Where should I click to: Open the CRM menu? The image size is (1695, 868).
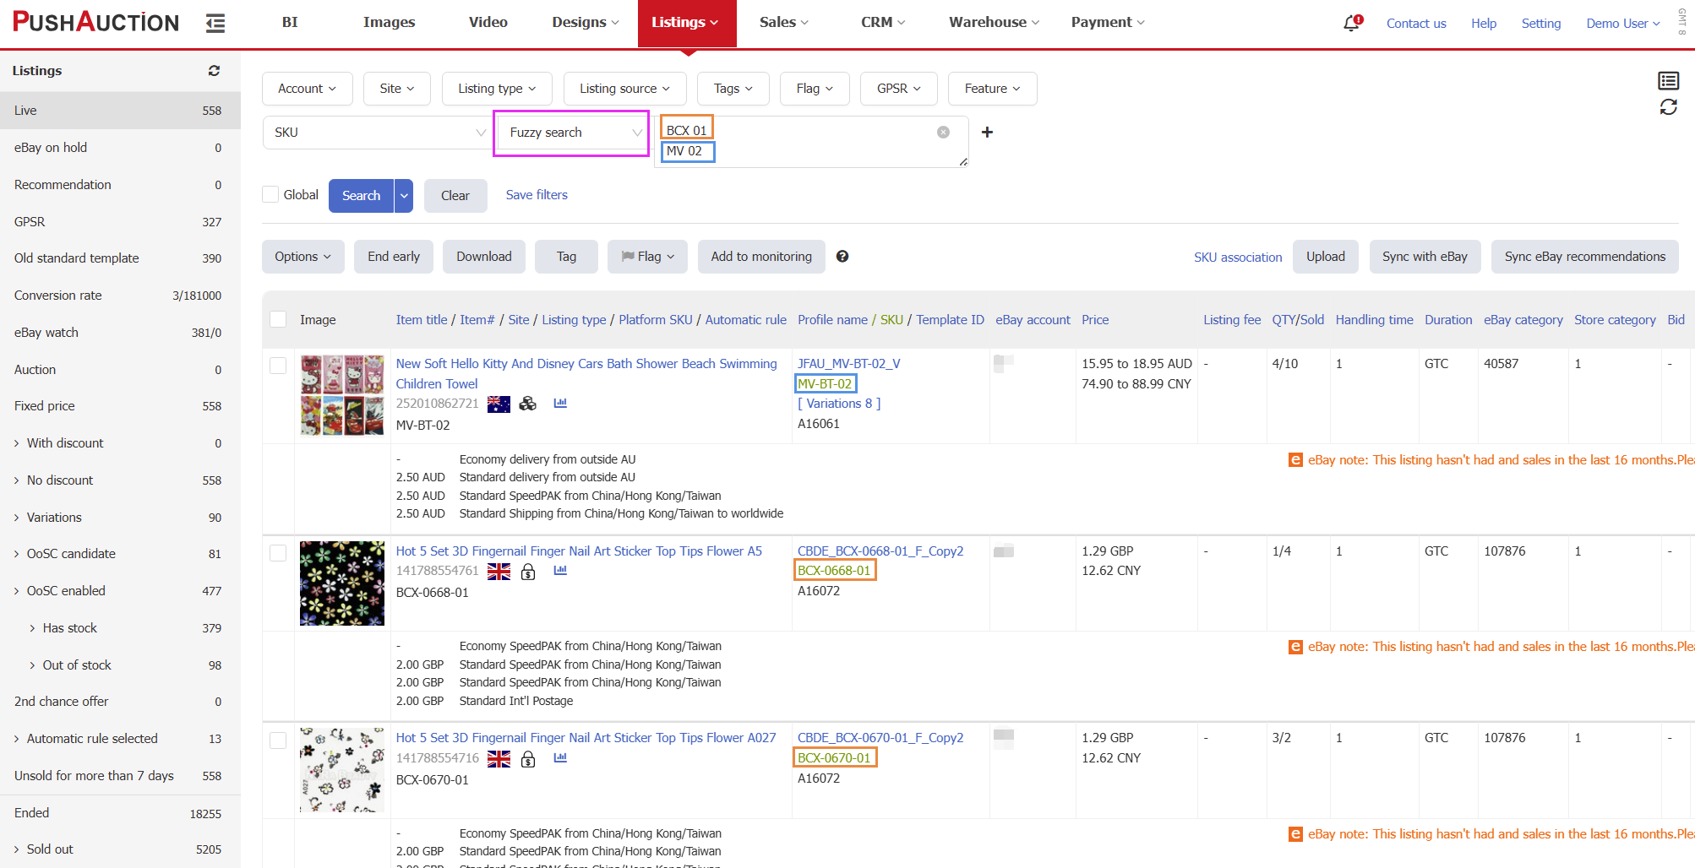883,23
